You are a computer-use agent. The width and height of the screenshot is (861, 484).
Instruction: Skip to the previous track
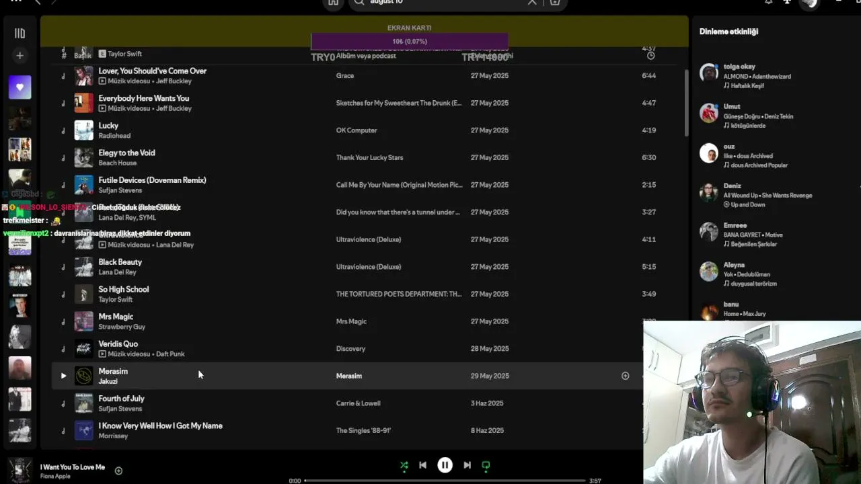(422, 465)
